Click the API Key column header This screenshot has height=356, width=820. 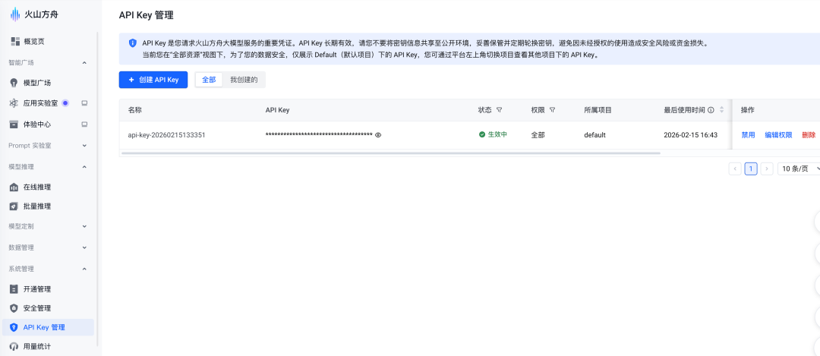pos(277,110)
